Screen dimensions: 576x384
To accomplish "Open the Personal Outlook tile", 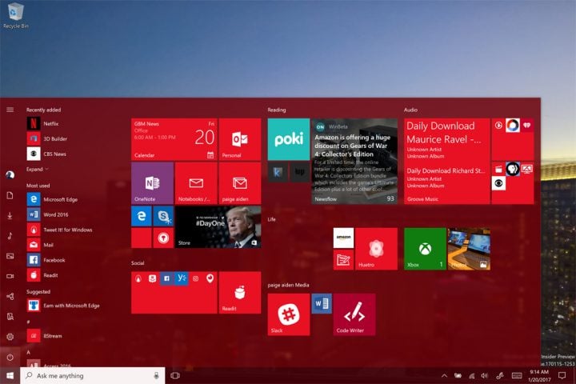I will (x=239, y=139).
